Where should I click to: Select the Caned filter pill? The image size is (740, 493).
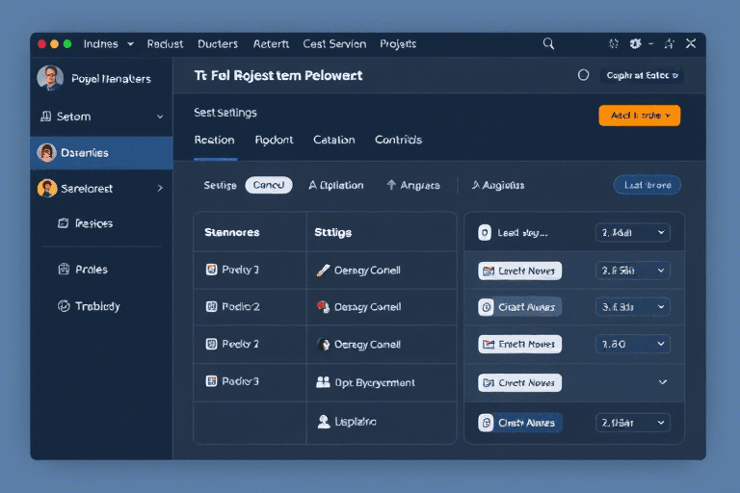[269, 185]
